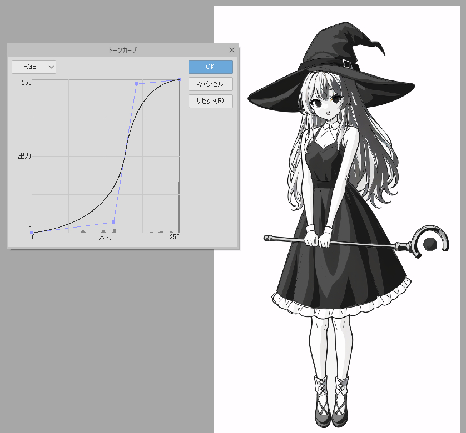Select the top-right curve endpoint
466x433 pixels.
coord(180,79)
